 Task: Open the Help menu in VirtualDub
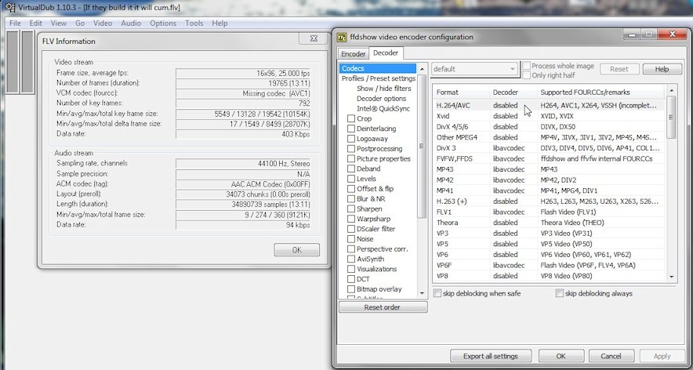point(220,23)
